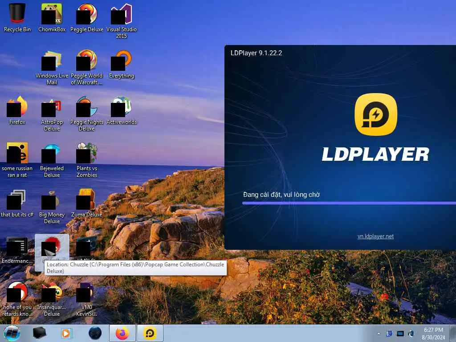This screenshot has width=456, height=342.
Task: Open the Windows Start menu orb
Action: (x=12, y=333)
